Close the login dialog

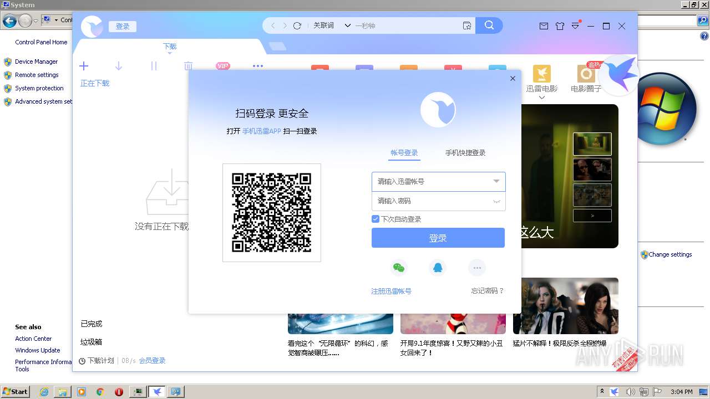coord(513,79)
